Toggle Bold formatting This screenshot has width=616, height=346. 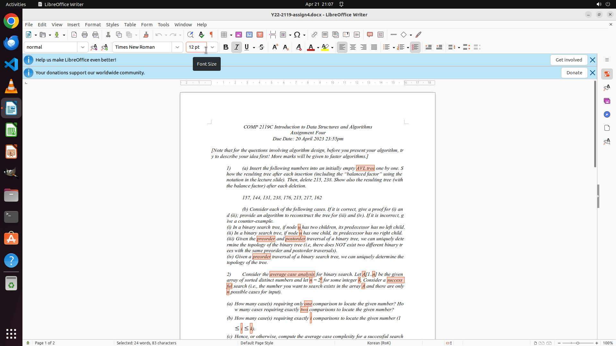[226, 47]
